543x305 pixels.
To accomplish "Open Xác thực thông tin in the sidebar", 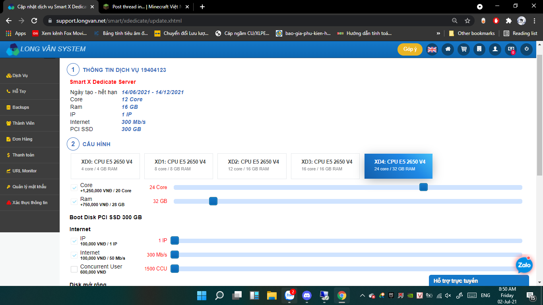I will click(29, 203).
